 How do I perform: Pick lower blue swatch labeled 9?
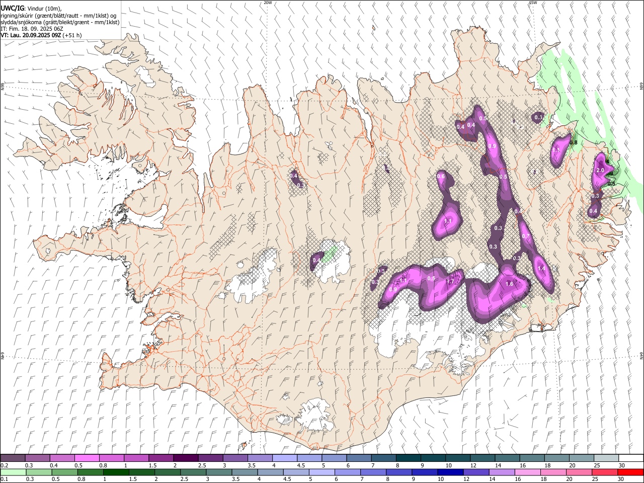coord(425,472)
